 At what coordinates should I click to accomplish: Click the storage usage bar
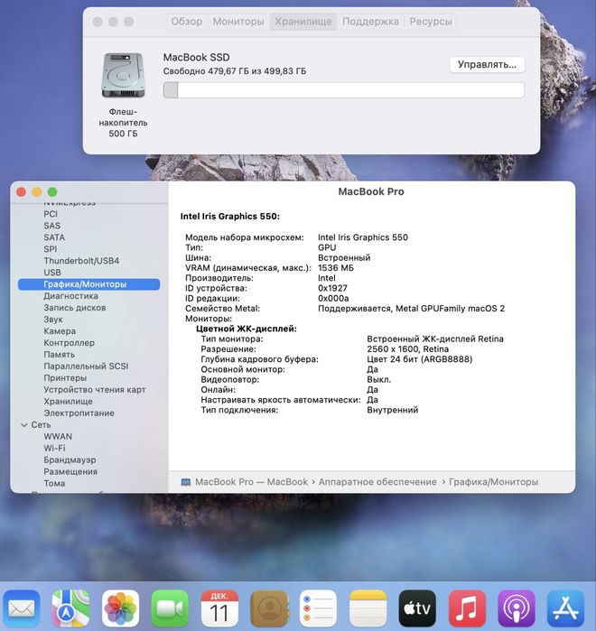pos(344,89)
